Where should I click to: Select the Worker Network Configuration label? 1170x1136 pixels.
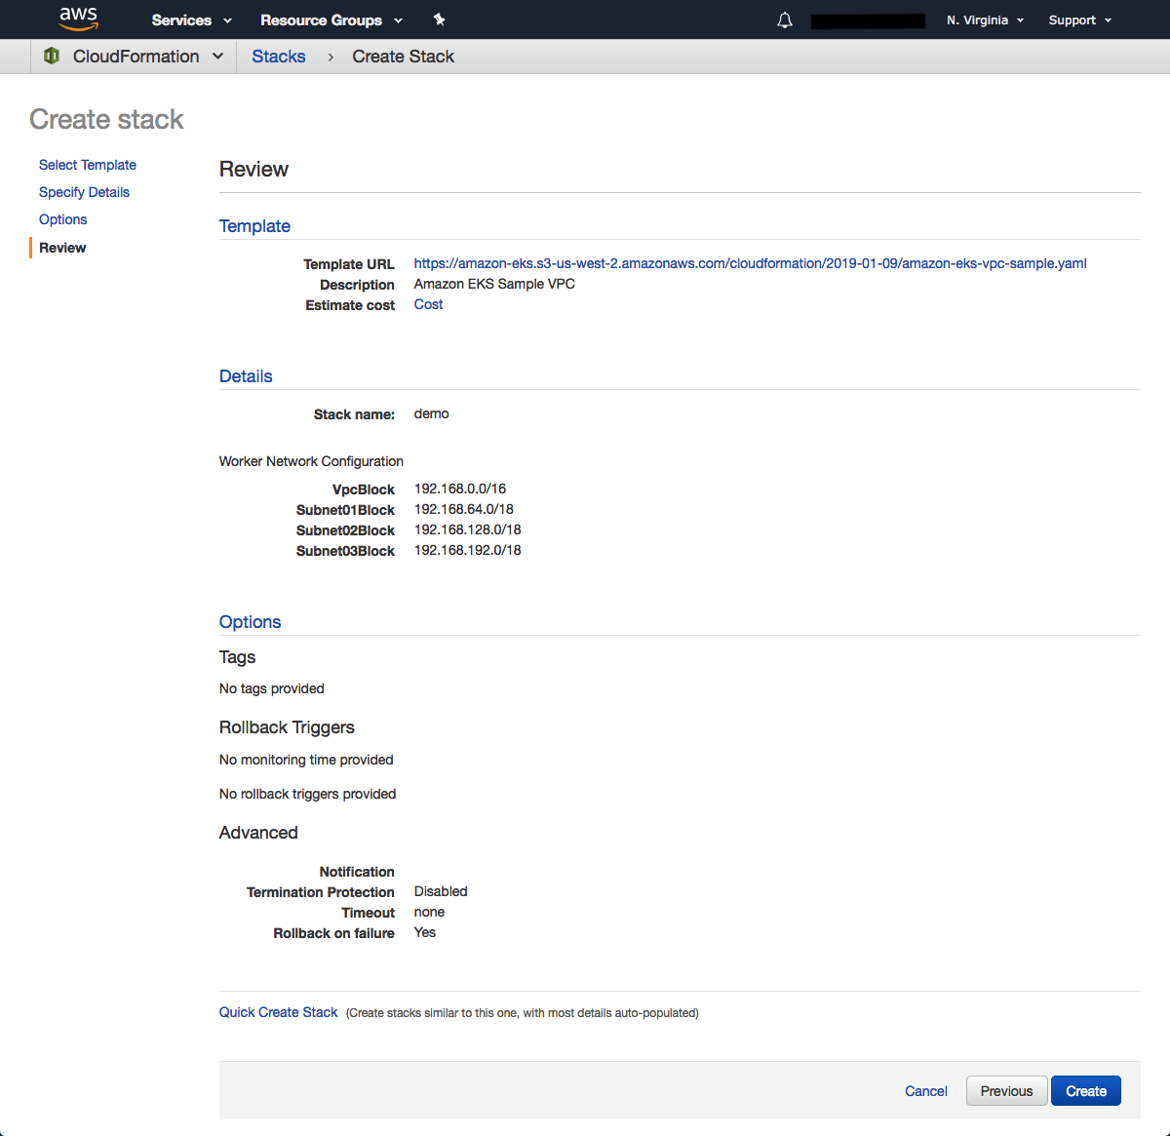[311, 461]
